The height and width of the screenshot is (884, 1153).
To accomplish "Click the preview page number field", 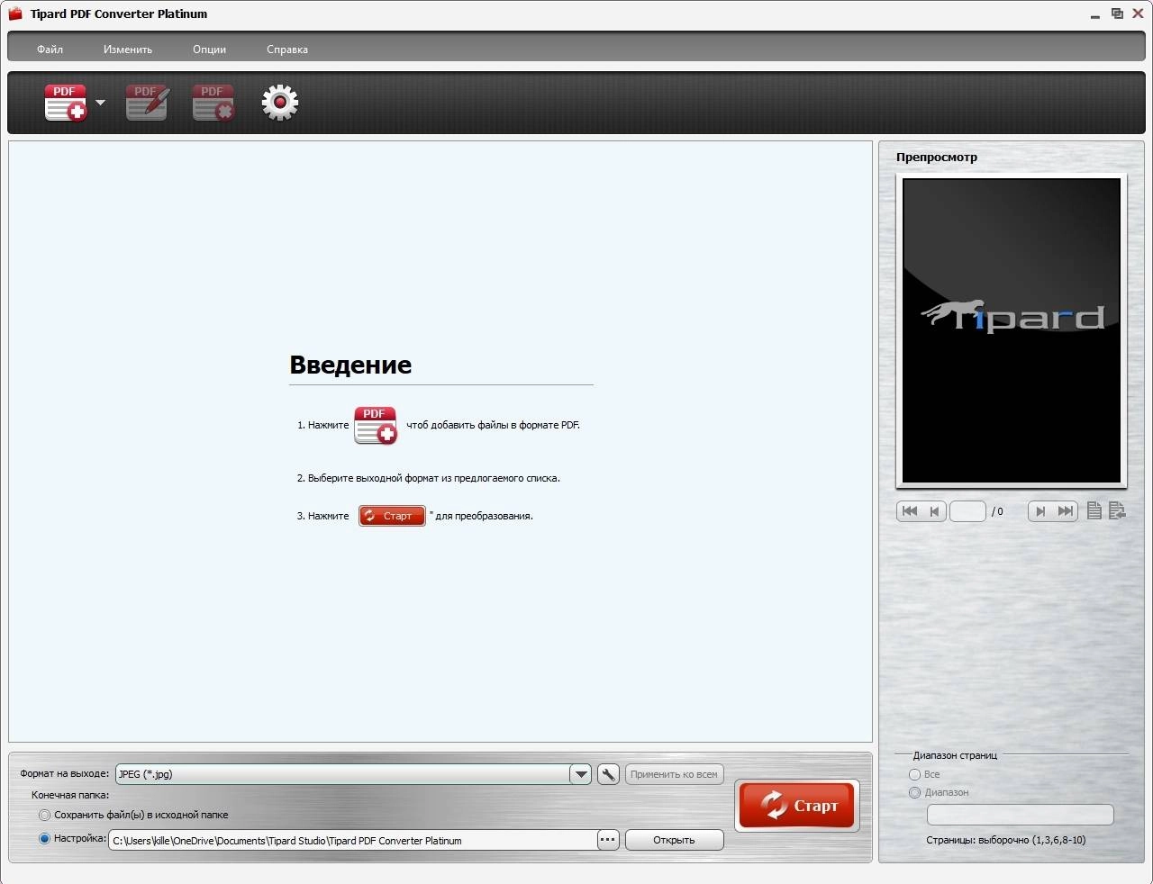I will tap(967, 511).
